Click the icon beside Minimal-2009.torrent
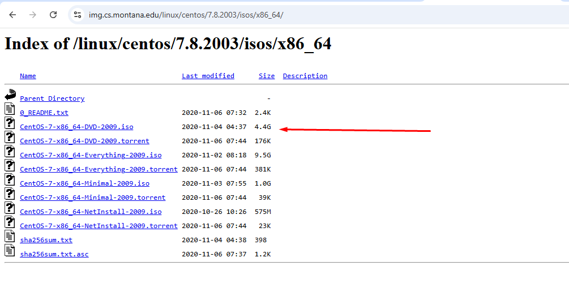Image resolution: width=569 pixels, height=296 pixels. click(x=10, y=194)
